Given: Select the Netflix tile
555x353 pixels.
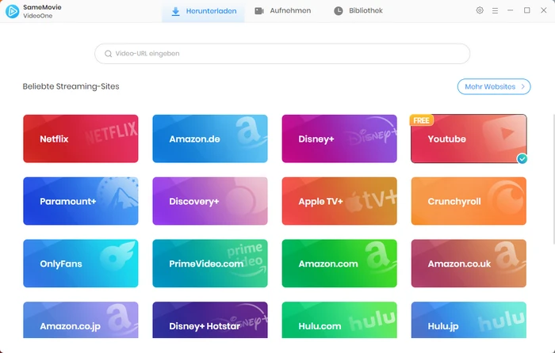Looking at the screenshot, I should click(x=80, y=139).
